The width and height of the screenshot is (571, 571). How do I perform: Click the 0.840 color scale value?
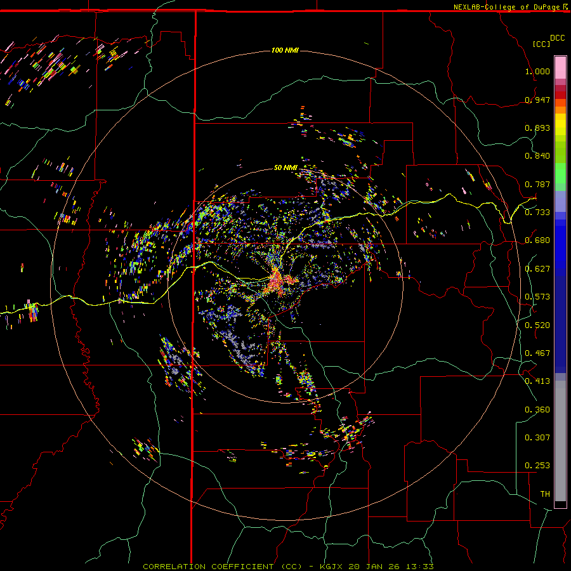tap(537, 156)
